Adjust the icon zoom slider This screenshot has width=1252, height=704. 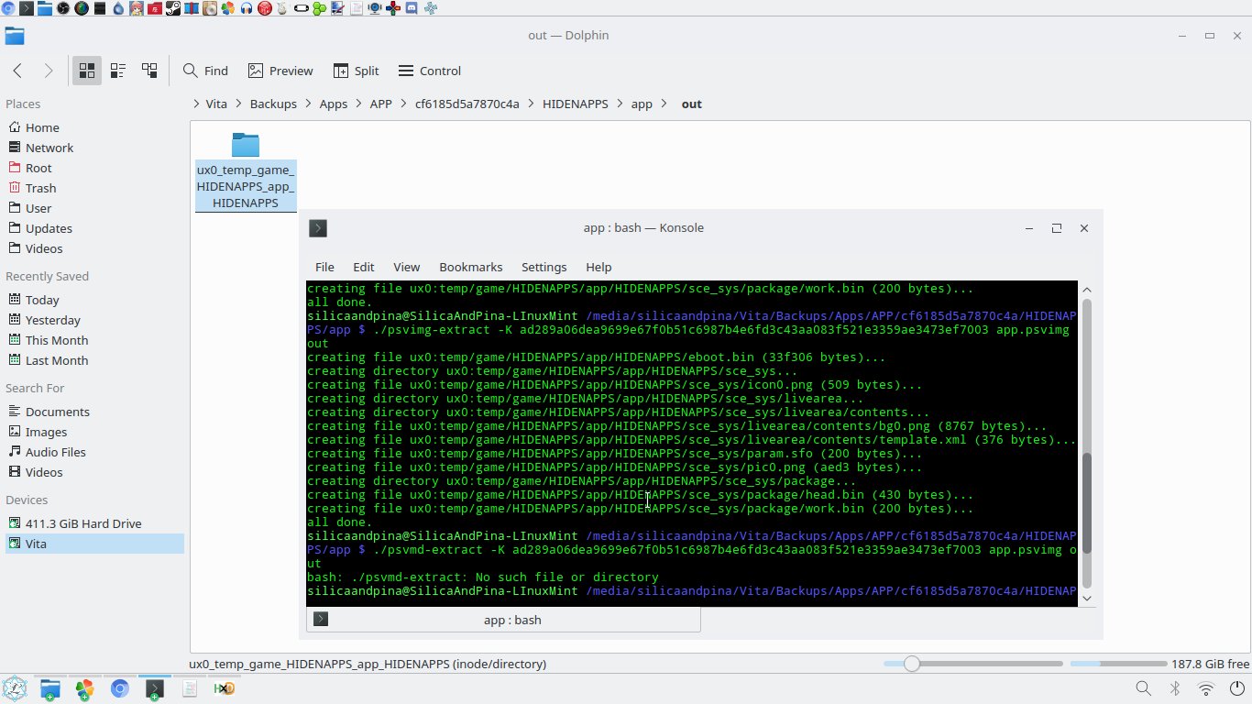911,664
